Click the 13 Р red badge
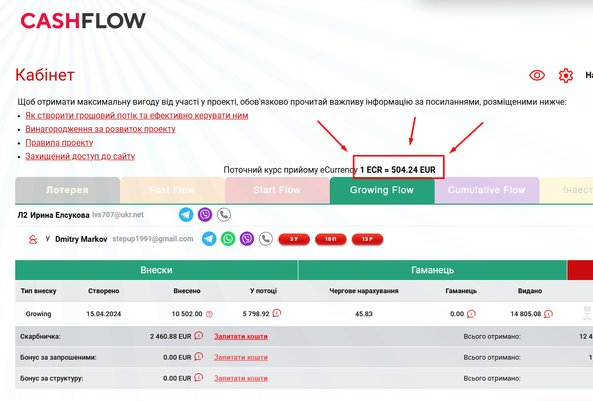This screenshot has height=401, width=593. [x=367, y=239]
